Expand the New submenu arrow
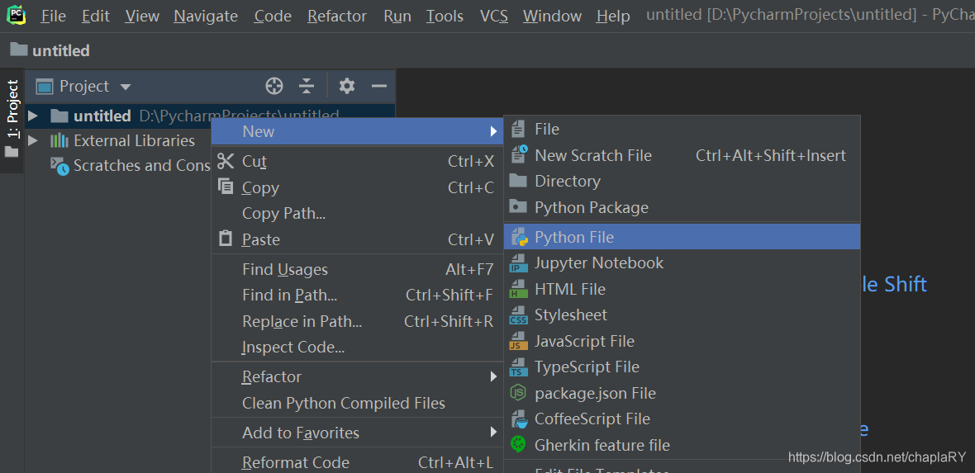 493,131
